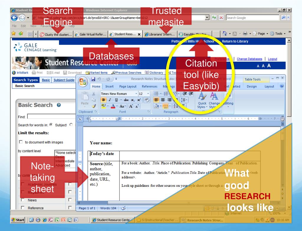
Task: Toggle Bold formatting in Word
Action: click(104, 100)
